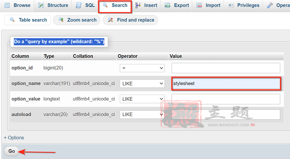This screenshot has width=290, height=159.
Task: Click the option_value row's utf8mb4_unicode_ci collation
Action: click(94, 99)
